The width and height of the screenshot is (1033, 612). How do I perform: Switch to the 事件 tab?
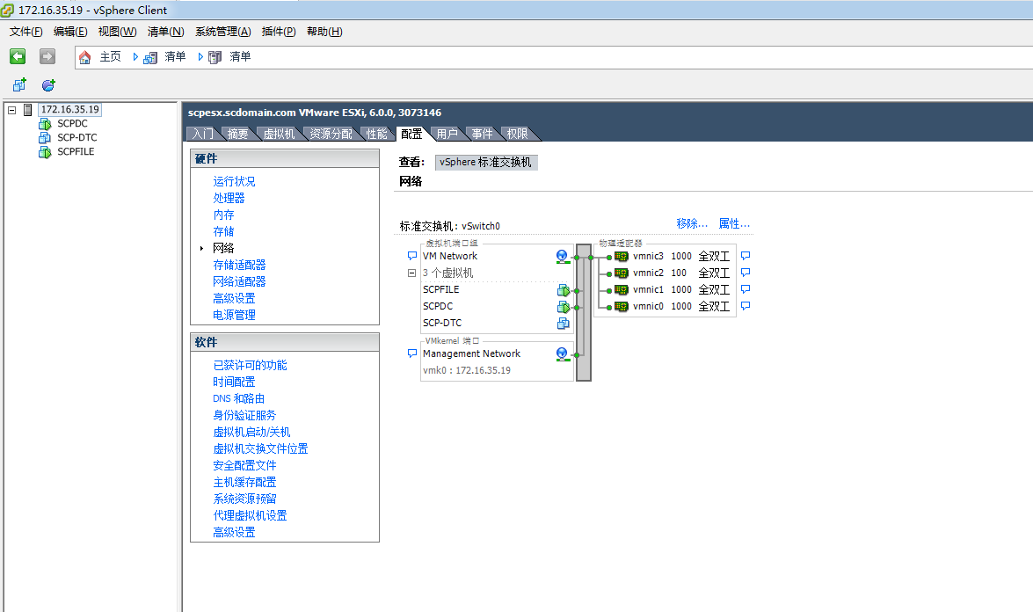point(483,134)
